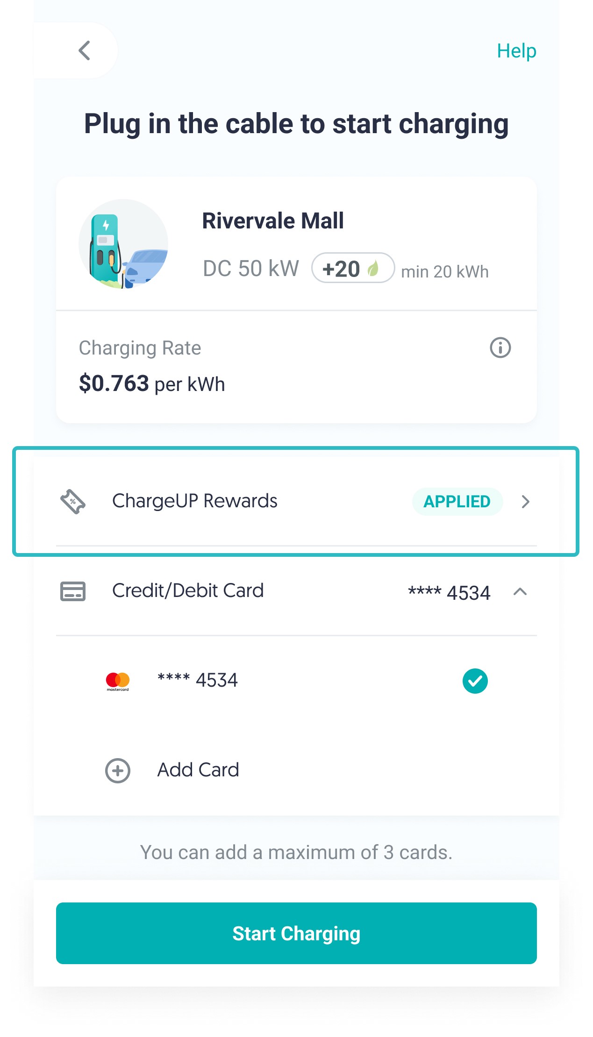Tap the APPLIED rewards badge
The image size is (593, 1037).
click(457, 502)
